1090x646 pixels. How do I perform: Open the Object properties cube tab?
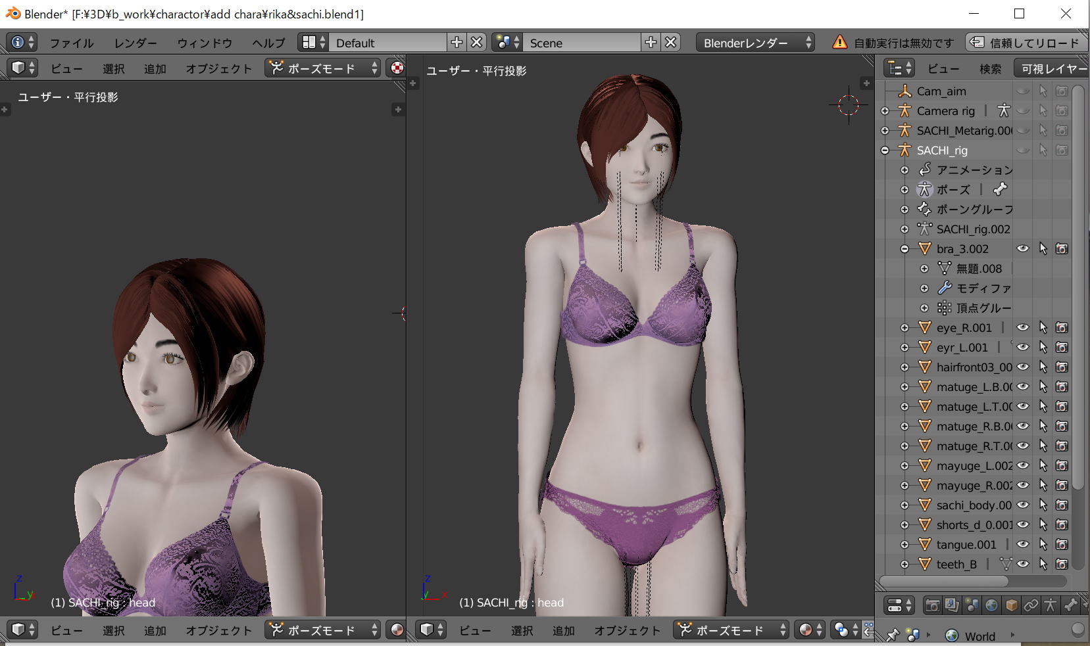(1011, 605)
